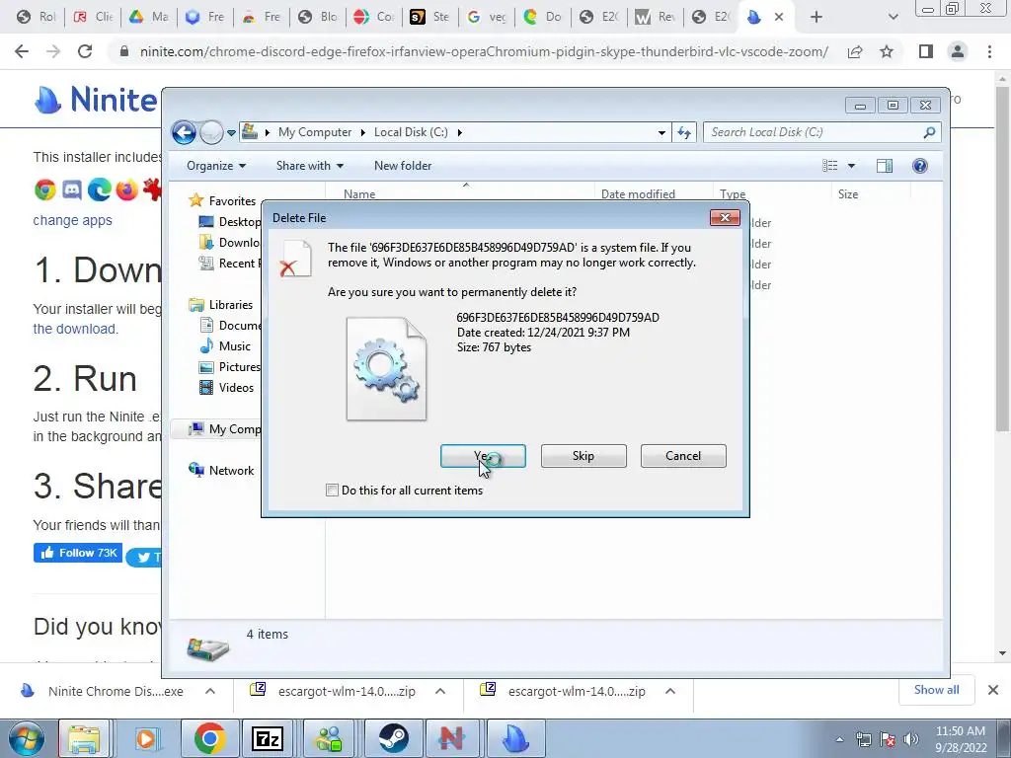Change the view with the views icon
The image size is (1011, 758).
pos(829,166)
